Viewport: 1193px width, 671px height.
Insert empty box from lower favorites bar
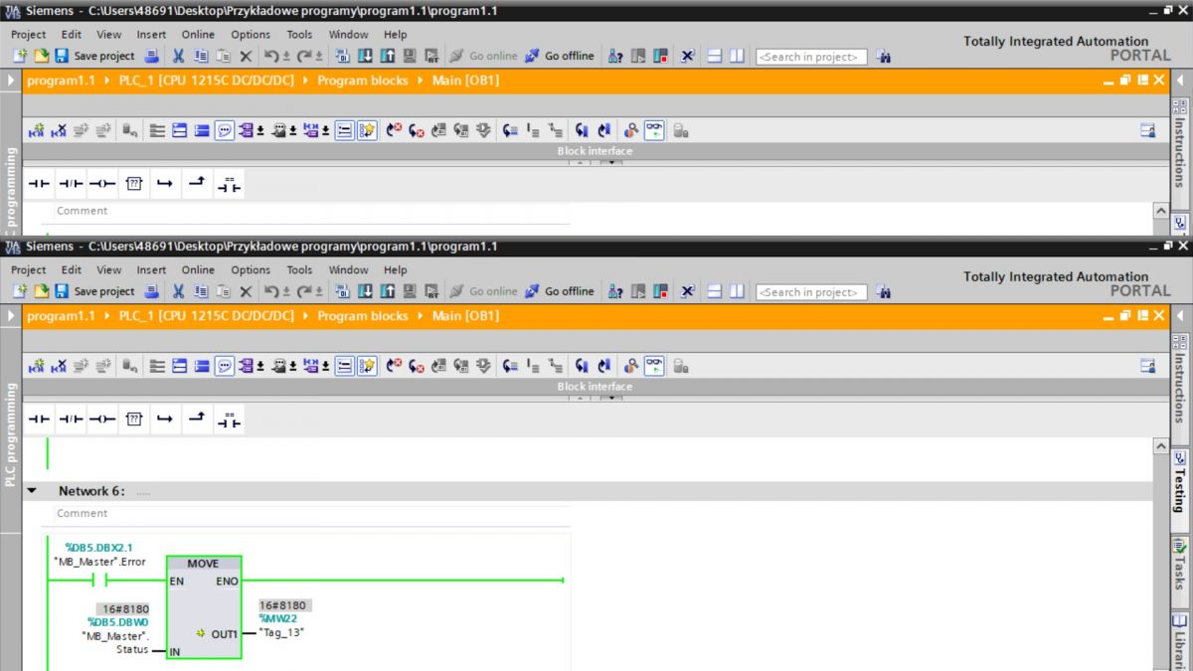(x=134, y=419)
